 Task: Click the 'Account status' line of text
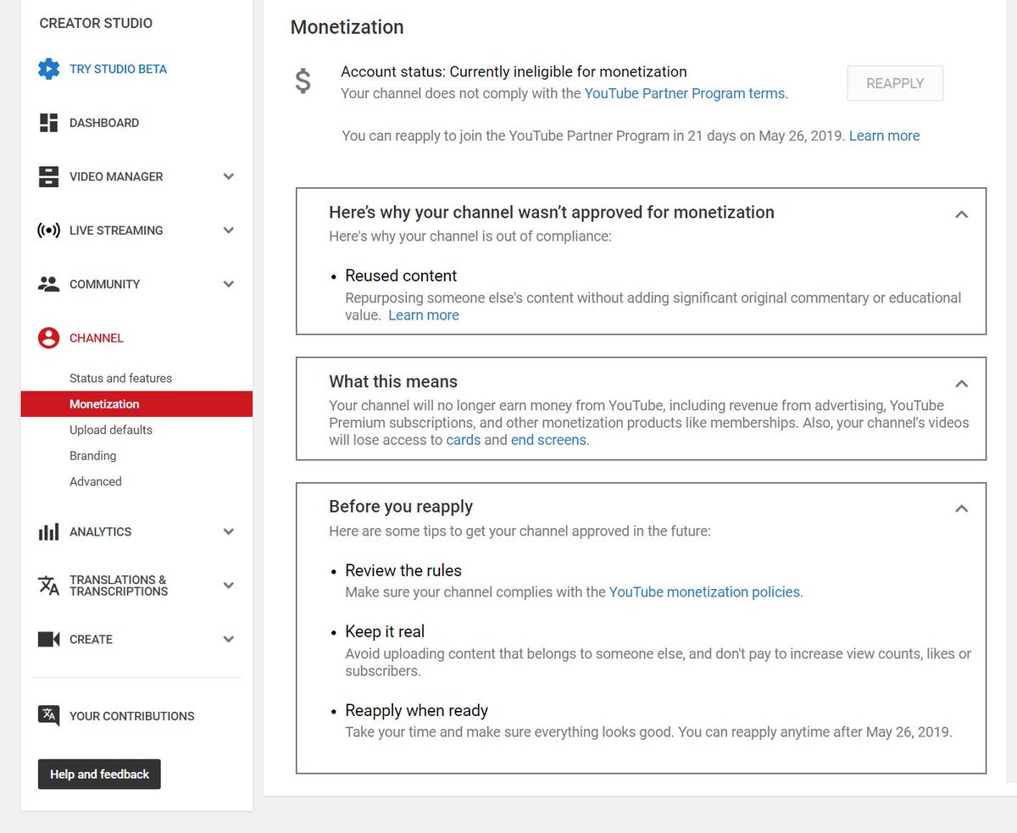pyautogui.click(x=514, y=72)
